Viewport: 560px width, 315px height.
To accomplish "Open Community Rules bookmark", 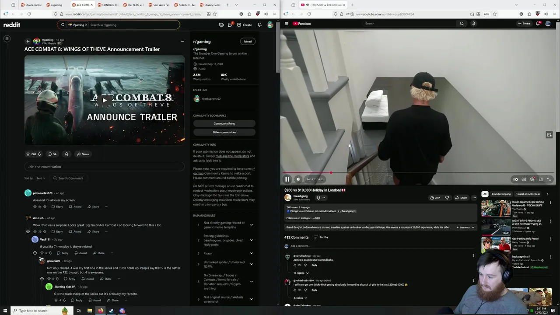I will coord(224,123).
